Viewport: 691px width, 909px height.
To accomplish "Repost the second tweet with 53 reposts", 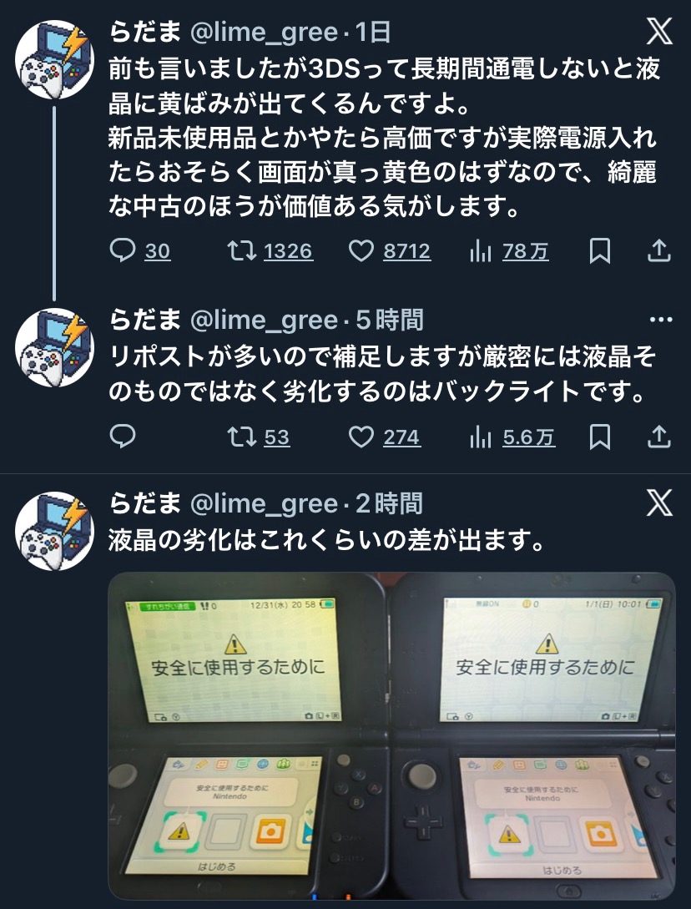I will (259, 437).
